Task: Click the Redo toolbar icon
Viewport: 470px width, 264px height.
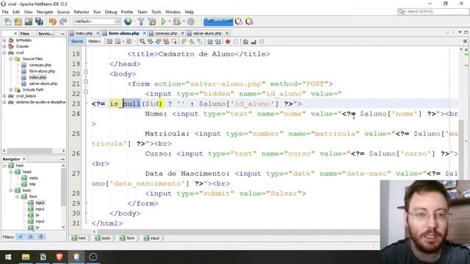Action: click(x=63, y=21)
